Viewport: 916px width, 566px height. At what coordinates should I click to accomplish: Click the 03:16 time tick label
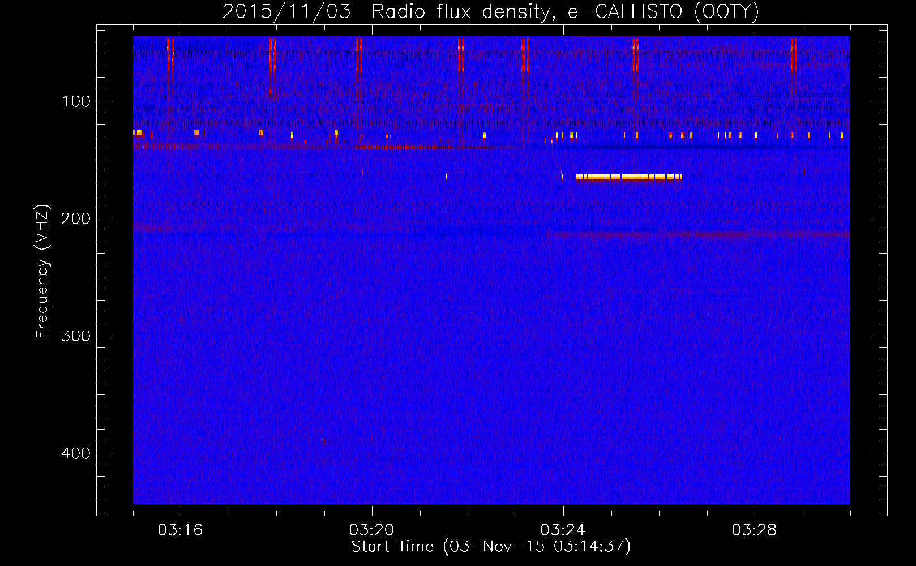[180, 530]
